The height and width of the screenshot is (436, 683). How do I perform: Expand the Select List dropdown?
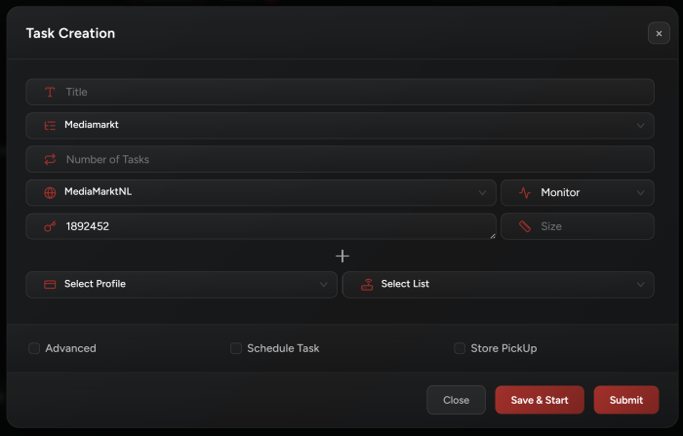coord(499,285)
